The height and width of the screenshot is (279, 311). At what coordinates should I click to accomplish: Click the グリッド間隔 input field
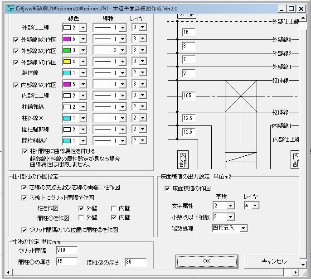click(67, 250)
